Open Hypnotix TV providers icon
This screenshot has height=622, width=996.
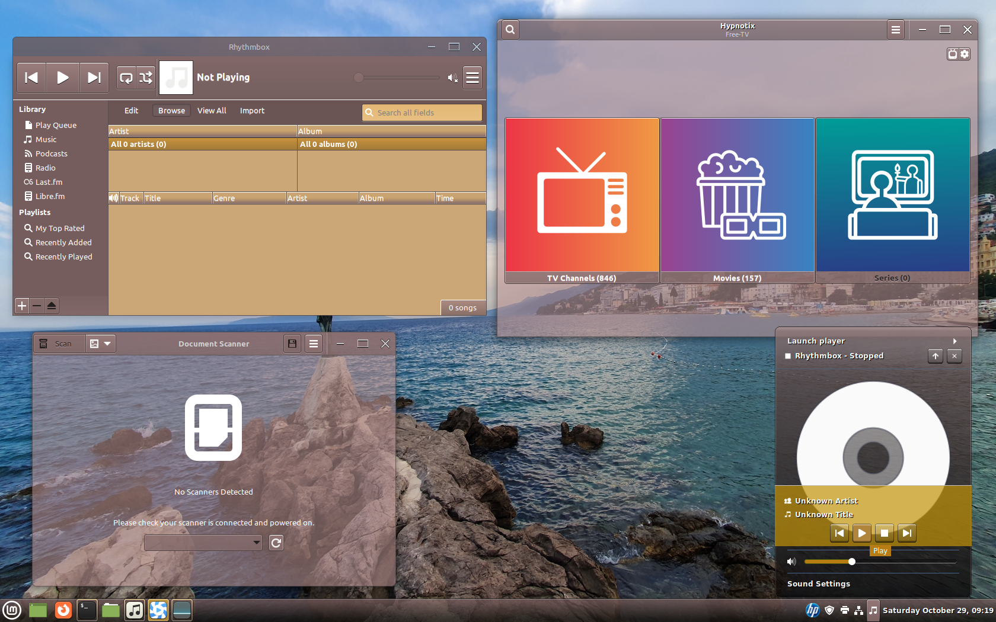click(x=952, y=54)
